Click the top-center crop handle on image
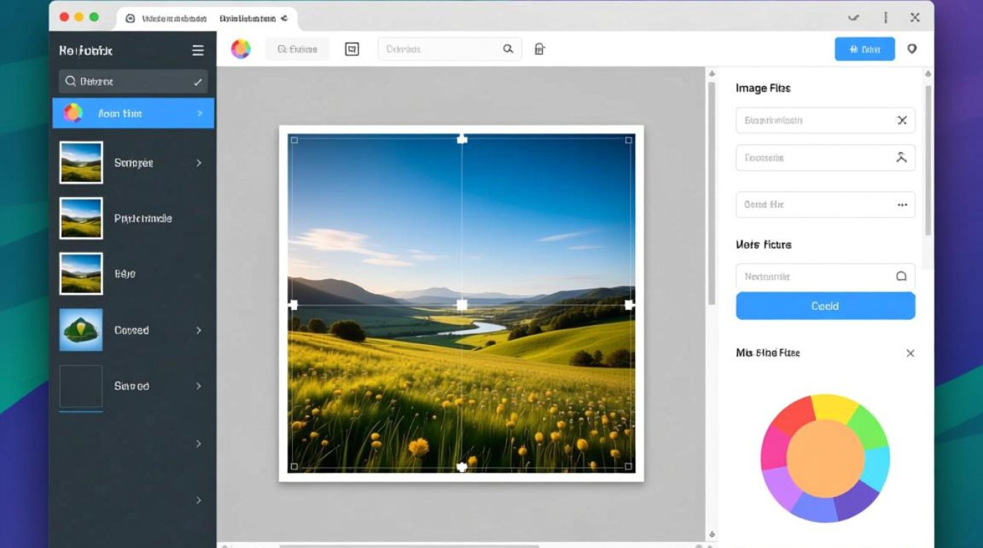983x548 pixels. point(462,139)
